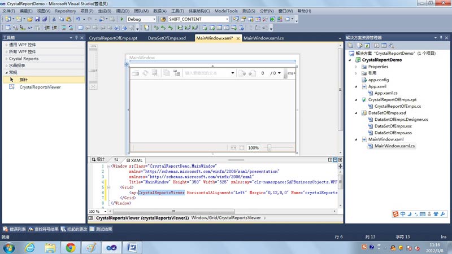Click the designer zoom slider on the left
The width and height of the screenshot is (452, 254).
pos(93,70)
